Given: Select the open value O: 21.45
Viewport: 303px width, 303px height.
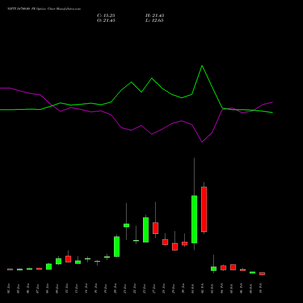Looking at the screenshot, I should click(x=106, y=21).
